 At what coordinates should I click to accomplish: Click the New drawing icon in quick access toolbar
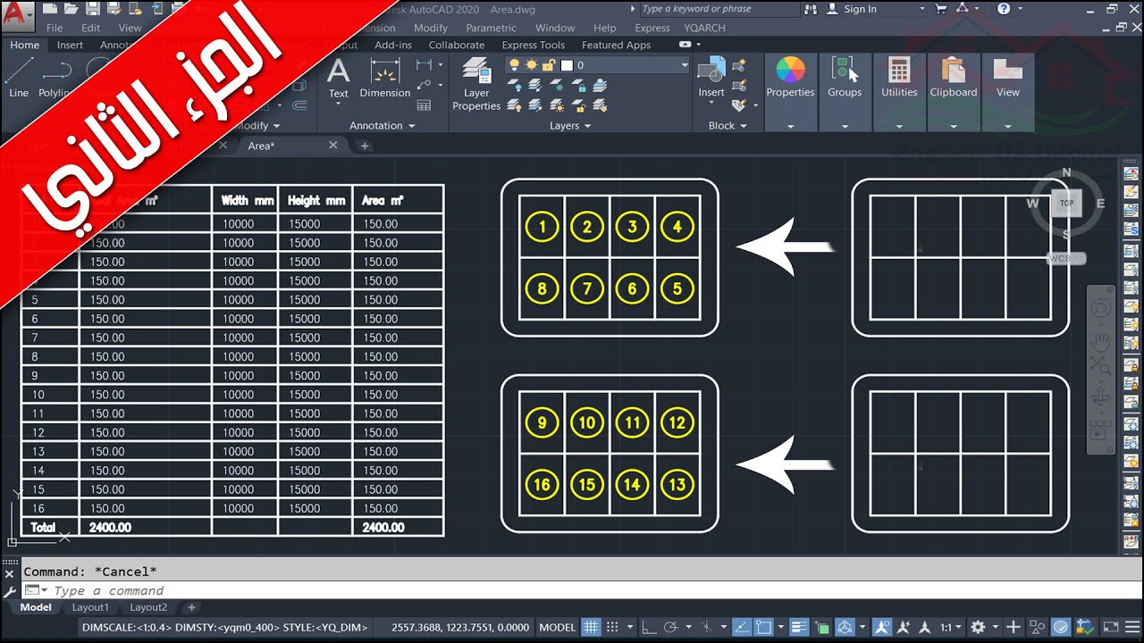pos(49,9)
